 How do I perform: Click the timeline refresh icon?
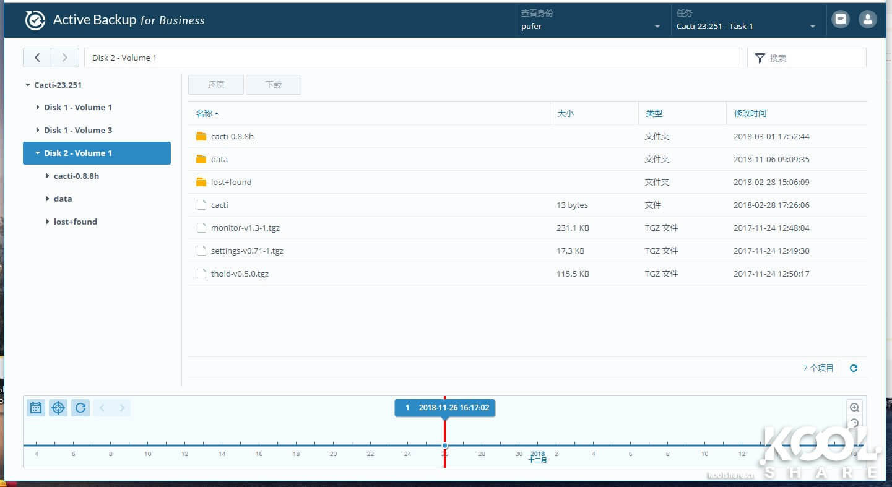point(80,408)
